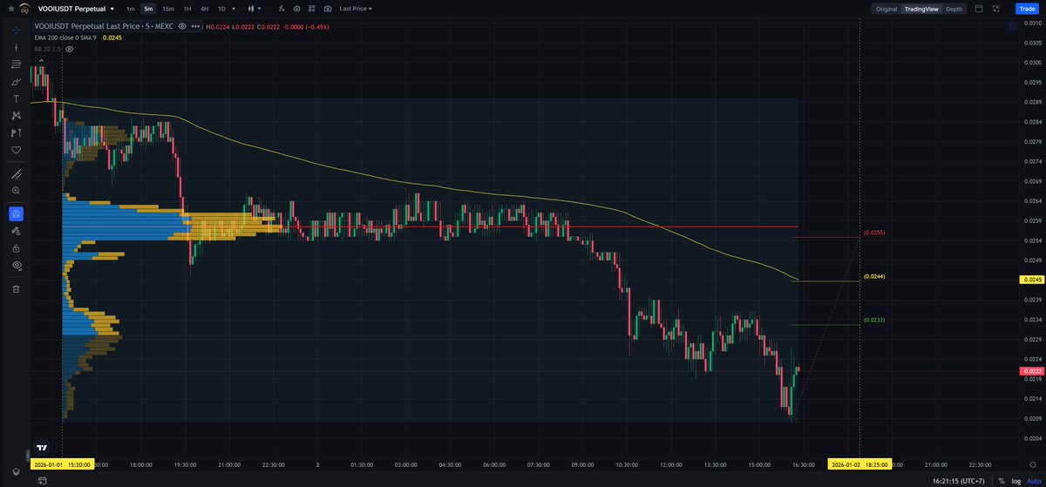
Task: Toggle stay-in-drawing-mode pencil lock
Action: click(x=16, y=231)
